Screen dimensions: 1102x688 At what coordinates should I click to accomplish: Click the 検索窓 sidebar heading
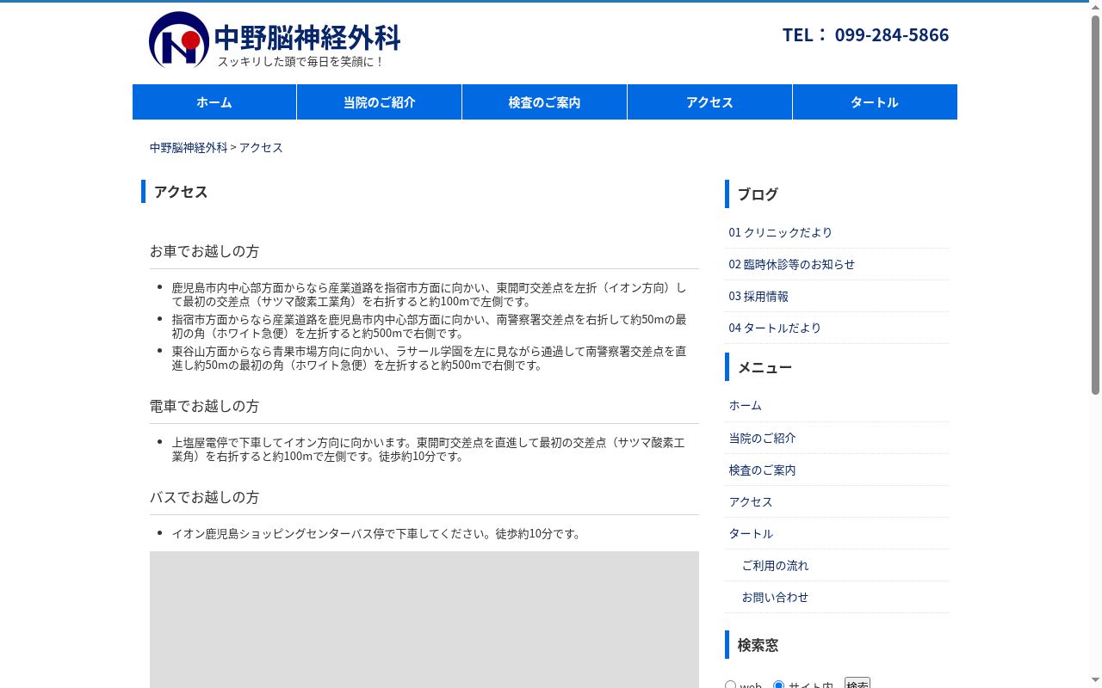pyautogui.click(x=758, y=645)
